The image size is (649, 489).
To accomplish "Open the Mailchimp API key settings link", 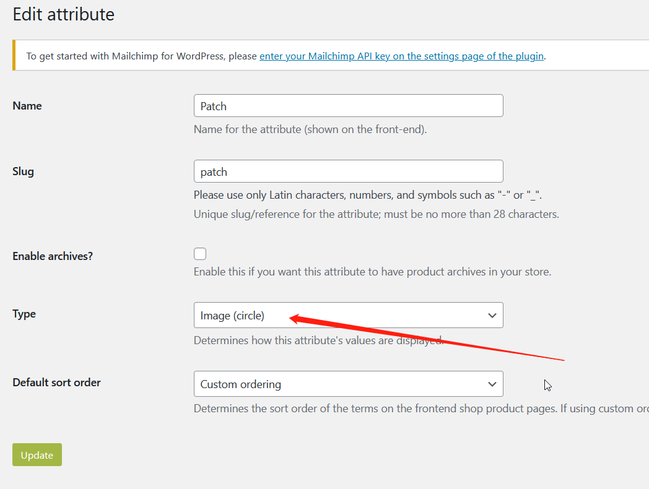I will 401,56.
